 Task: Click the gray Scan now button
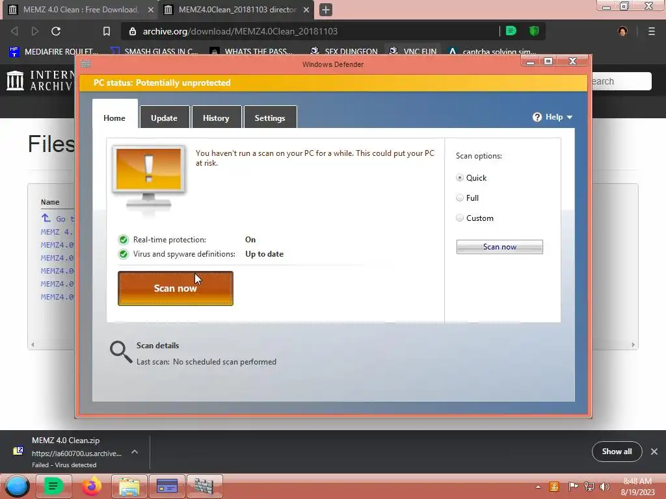click(499, 247)
